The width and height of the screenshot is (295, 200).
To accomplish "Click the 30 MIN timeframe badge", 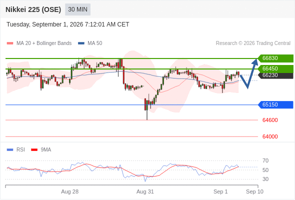I will point(77,9).
